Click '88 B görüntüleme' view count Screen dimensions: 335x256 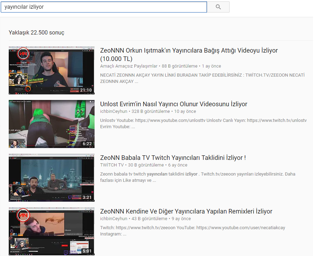[x=179, y=66]
